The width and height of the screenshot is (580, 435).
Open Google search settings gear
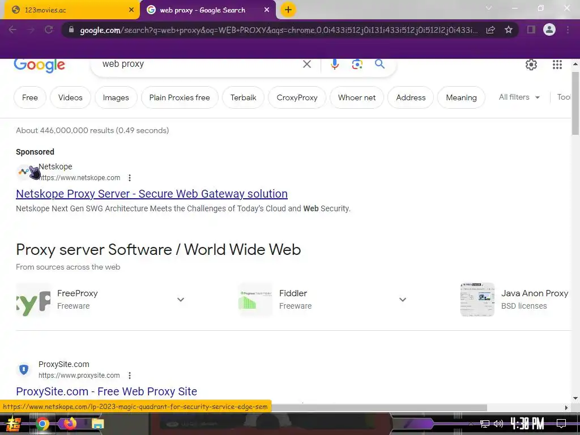click(531, 65)
